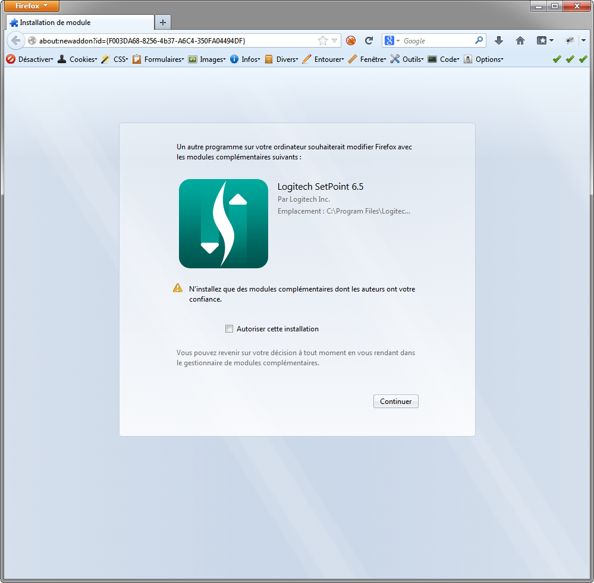Viewport: 594px width, 583px height.
Task: Check the Autoriser cette installation checkbox
Action: (x=229, y=328)
